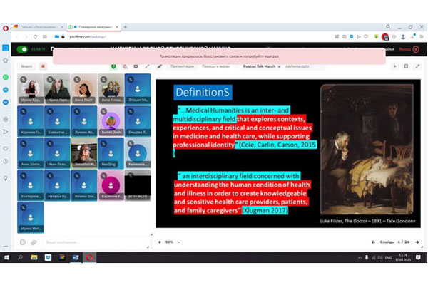
Task: Toggle the green broadcast switch
Action: coord(22,49)
